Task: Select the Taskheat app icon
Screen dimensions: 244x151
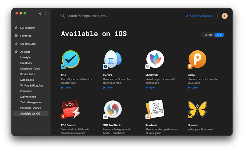Action: pos(155,109)
